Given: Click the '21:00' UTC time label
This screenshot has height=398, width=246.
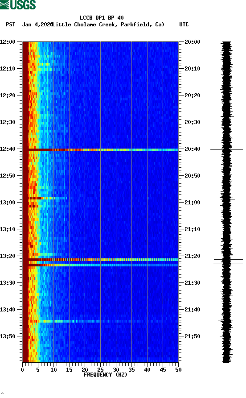Looking at the screenshot, I should 193,203.
